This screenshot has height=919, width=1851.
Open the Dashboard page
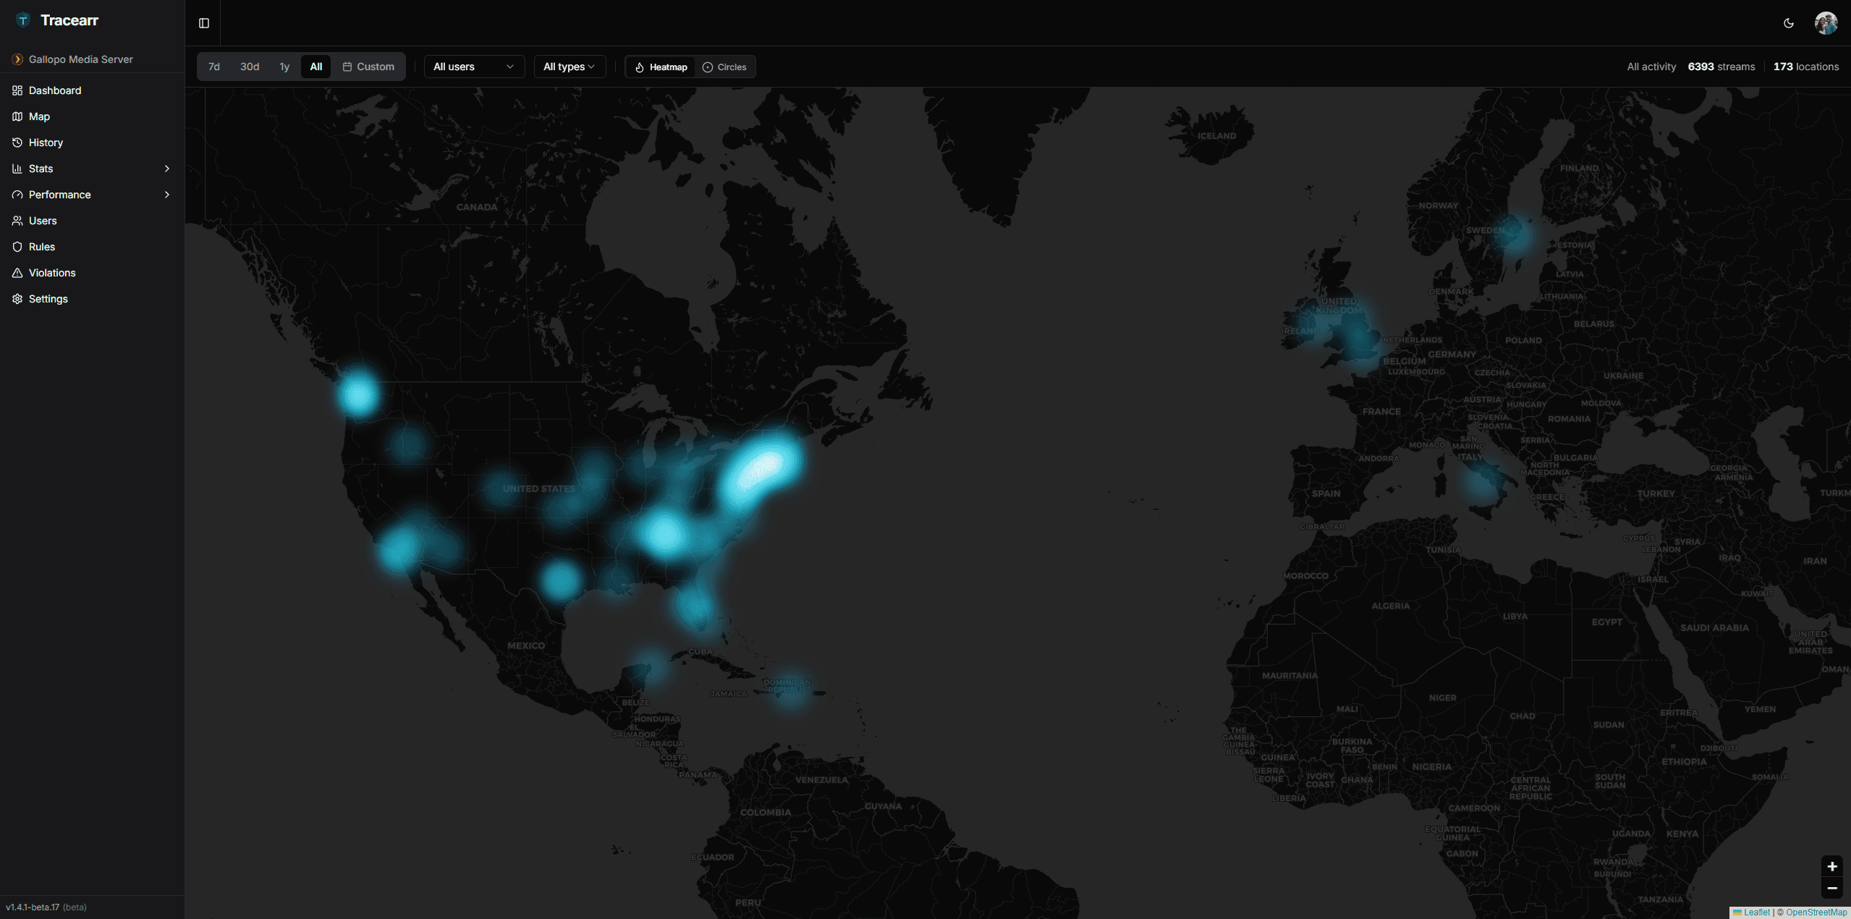pyautogui.click(x=54, y=90)
